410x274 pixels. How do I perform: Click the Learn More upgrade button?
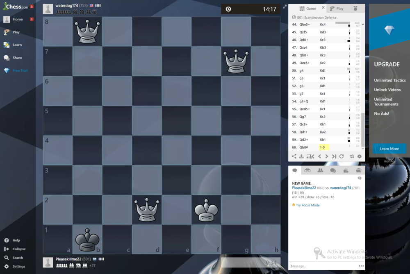click(x=389, y=149)
